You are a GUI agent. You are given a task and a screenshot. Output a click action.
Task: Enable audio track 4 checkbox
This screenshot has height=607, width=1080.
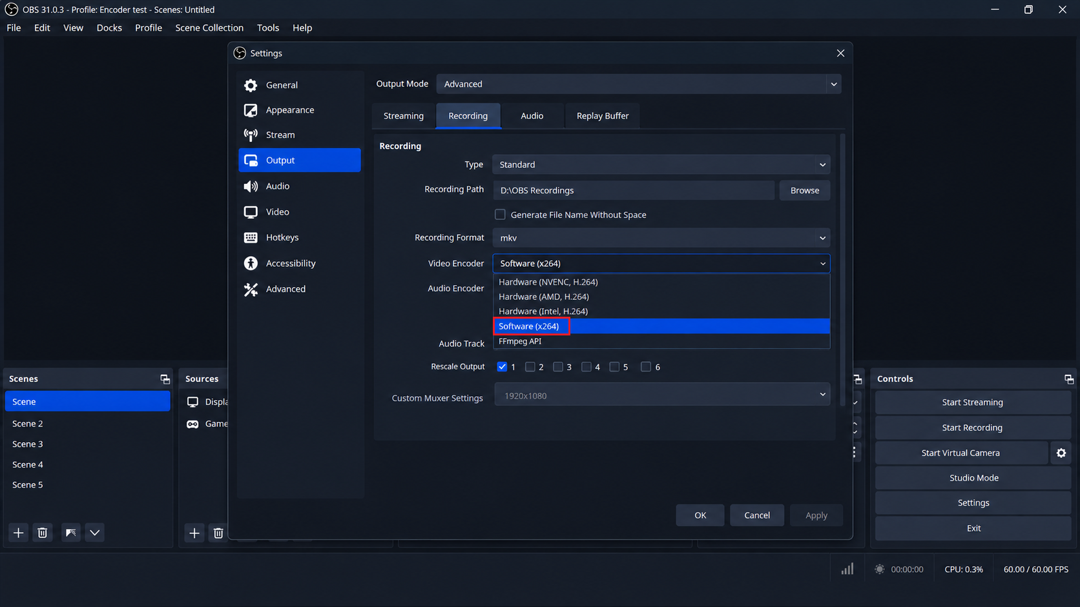[x=587, y=366]
